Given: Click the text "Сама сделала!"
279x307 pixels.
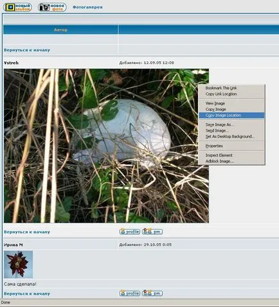Looking at the screenshot, I should (20, 284).
